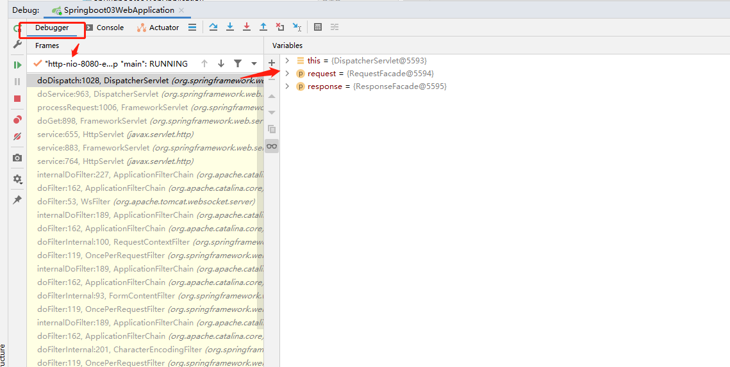Select frame doGet:898, FrameworkServlet
Viewport: 730px width, 367px height.
coord(145,121)
